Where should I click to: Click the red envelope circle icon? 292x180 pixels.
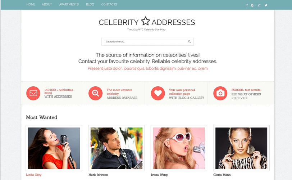coord(33,93)
